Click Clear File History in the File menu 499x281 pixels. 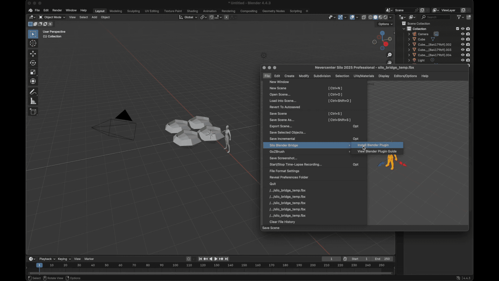coord(282,222)
